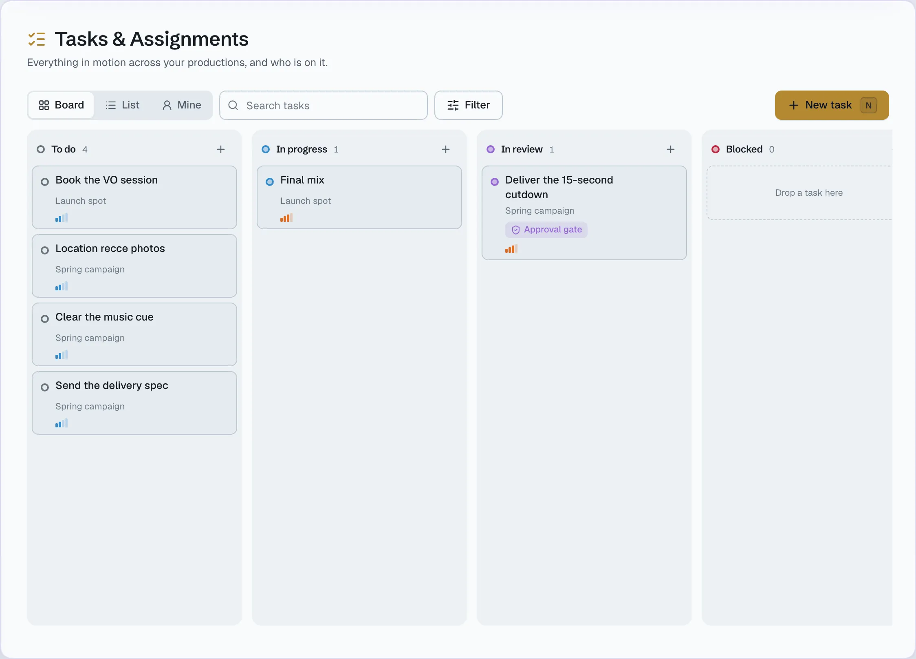
Task: Click Launch spot label on Final mix
Action: point(306,201)
